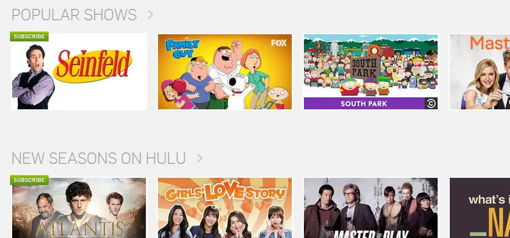Open the Master of Play thumbnail

[x=370, y=208]
